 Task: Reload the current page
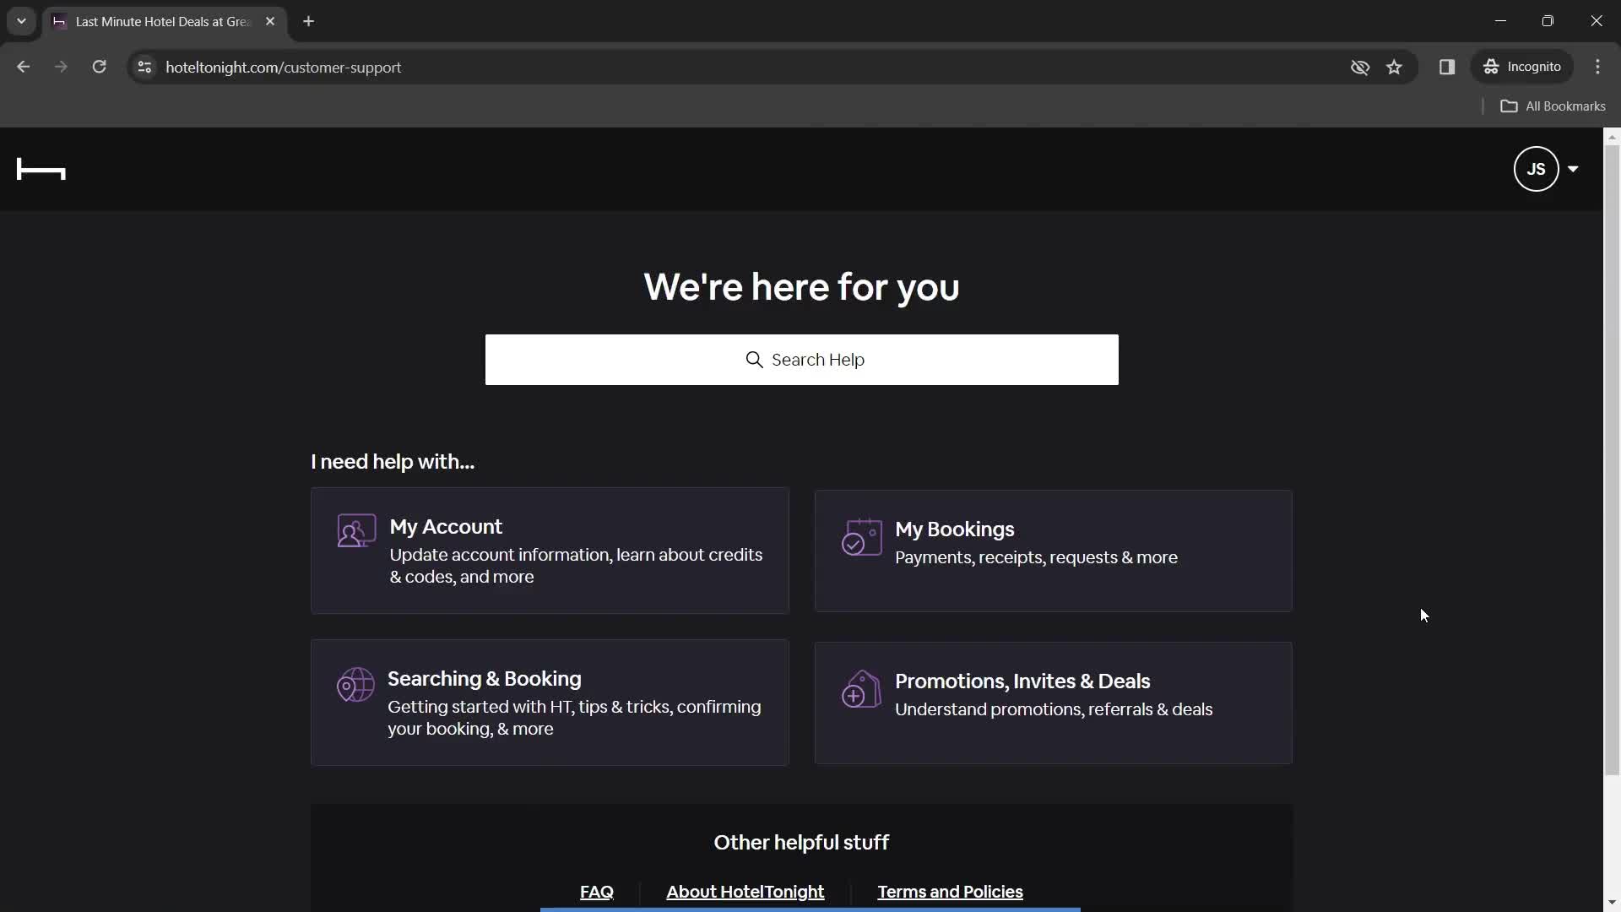[x=99, y=67]
